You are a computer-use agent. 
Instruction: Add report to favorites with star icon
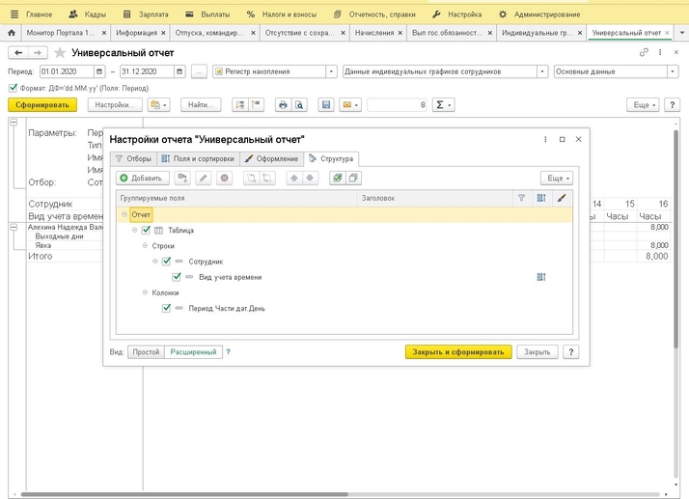[61, 53]
